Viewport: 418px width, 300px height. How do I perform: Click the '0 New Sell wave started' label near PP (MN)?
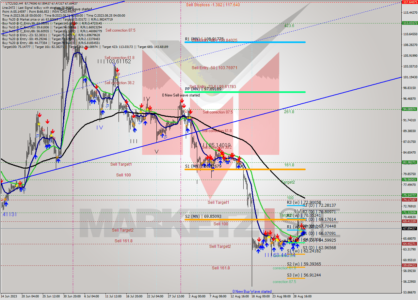(x=181, y=95)
